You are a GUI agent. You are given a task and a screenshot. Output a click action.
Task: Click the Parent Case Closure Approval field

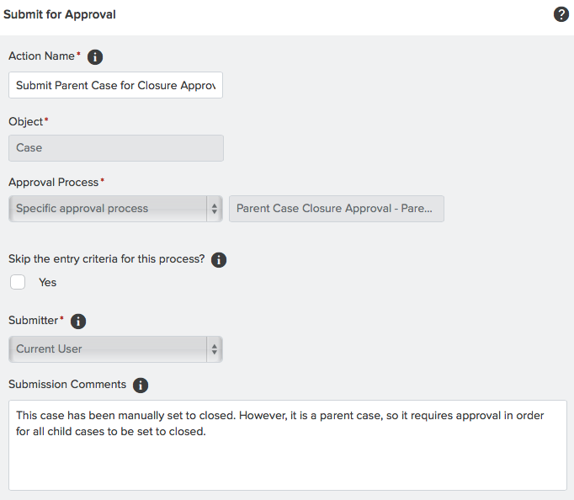pyautogui.click(x=337, y=209)
